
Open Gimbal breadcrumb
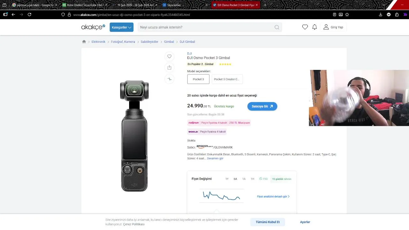169,42
